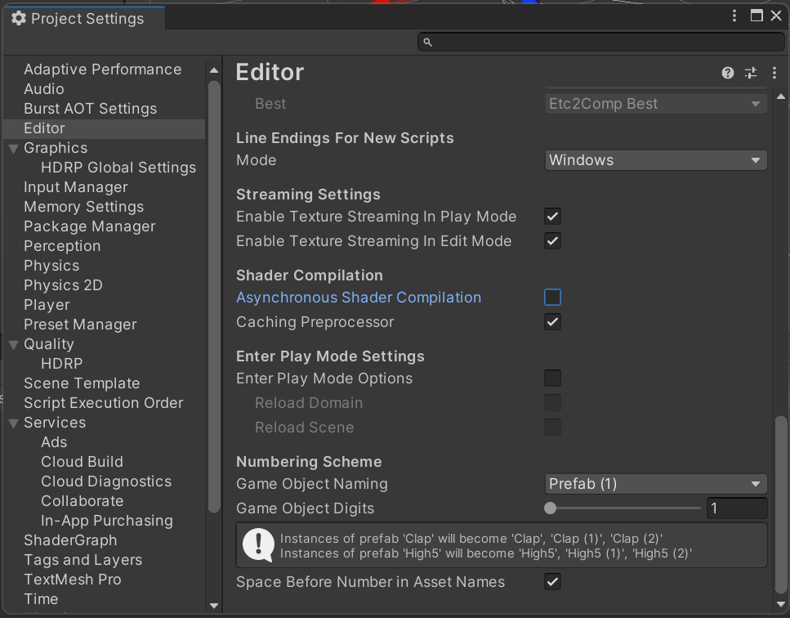Open the Etc2Comp Best dropdown
This screenshot has height=618, width=790.
click(x=655, y=104)
